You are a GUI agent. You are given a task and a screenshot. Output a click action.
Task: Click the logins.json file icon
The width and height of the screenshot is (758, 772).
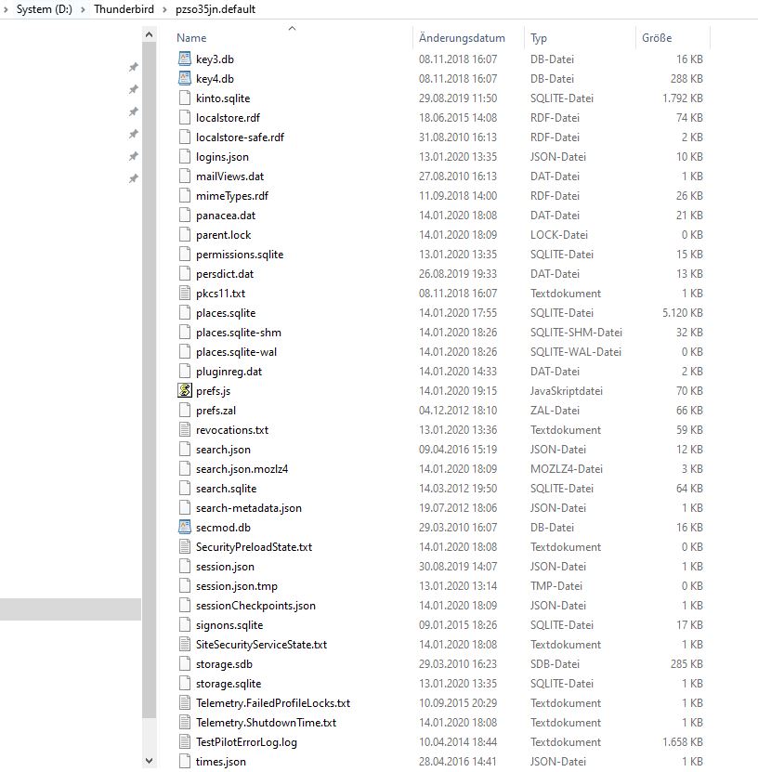click(185, 157)
